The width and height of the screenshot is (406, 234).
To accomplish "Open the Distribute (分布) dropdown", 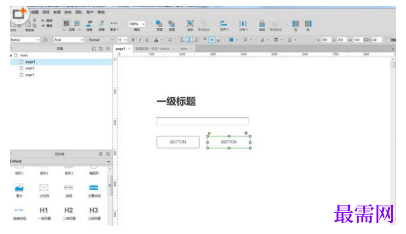I will pyautogui.click(x=243, y=26).
